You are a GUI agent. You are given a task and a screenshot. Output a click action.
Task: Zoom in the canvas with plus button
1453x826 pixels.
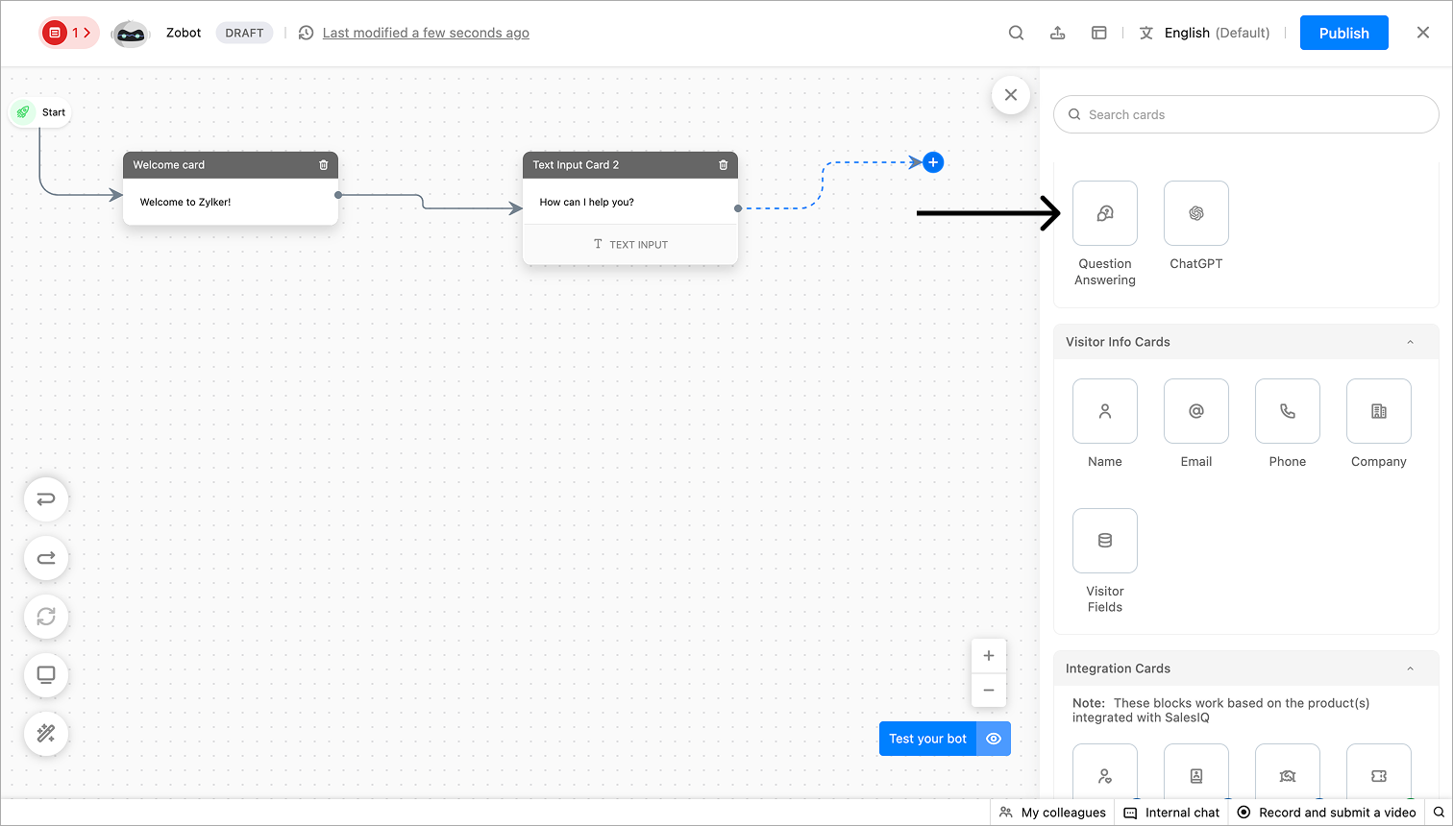pyautogui.click(x=989, y=656)
